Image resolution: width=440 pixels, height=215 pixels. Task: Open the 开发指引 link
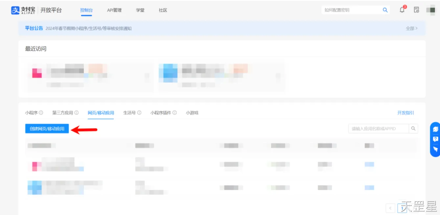[405, 113]
